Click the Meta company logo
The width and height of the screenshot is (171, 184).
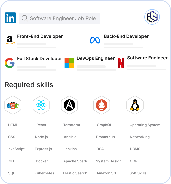click(95, 40)
